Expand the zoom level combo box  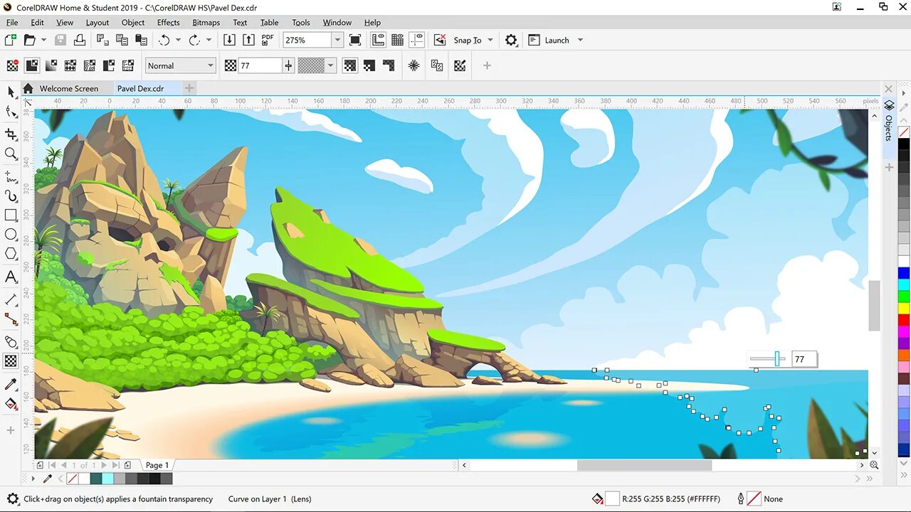(337, 40)
